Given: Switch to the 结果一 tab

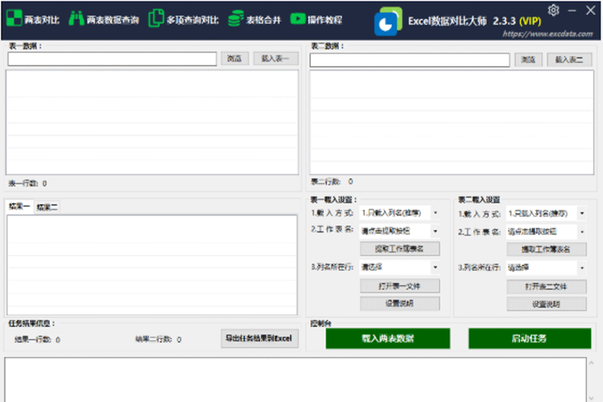Looking at the screenshot, I should pos(20,207).
